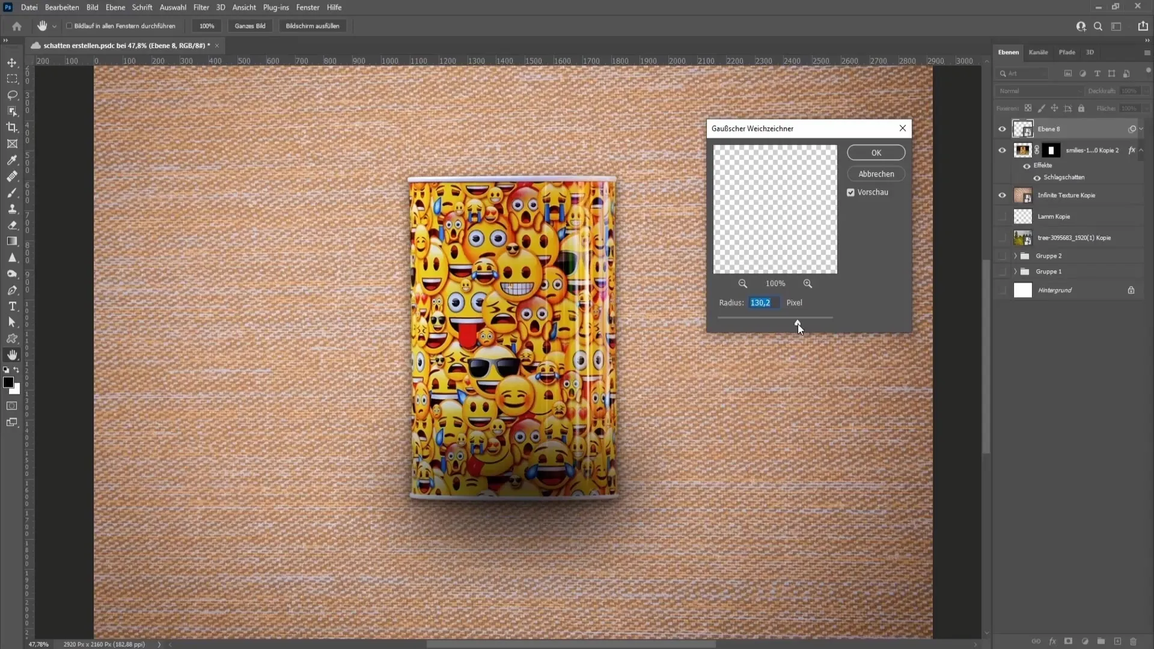1154x649 pixels.
Task: Zoom in on Gaussian blur preview
Action: (x=808, y=284)
